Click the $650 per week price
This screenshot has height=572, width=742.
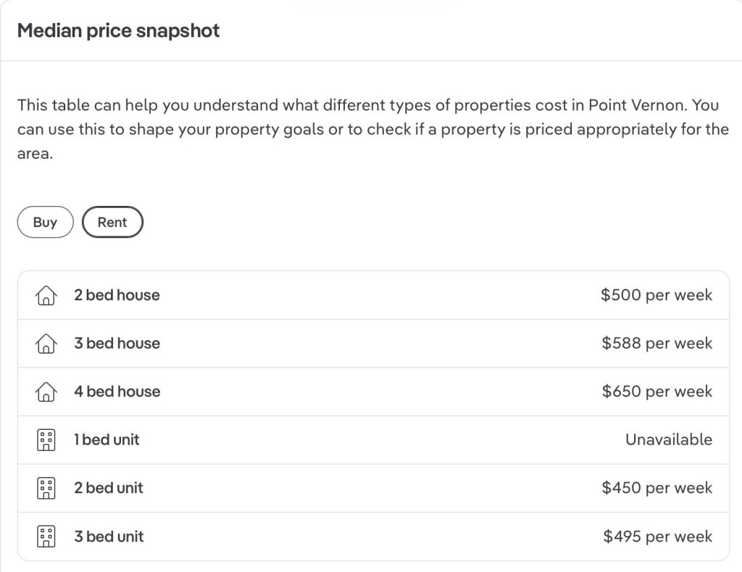click(x=656, y=391)
